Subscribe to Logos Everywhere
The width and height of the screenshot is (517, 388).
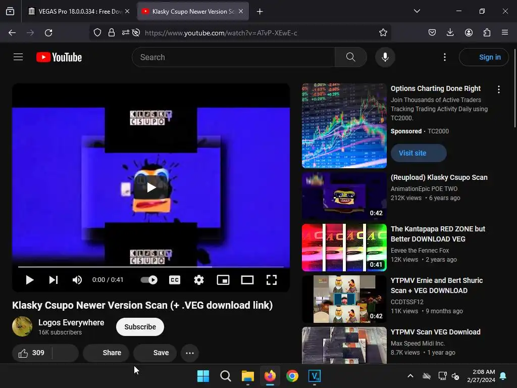140,327
